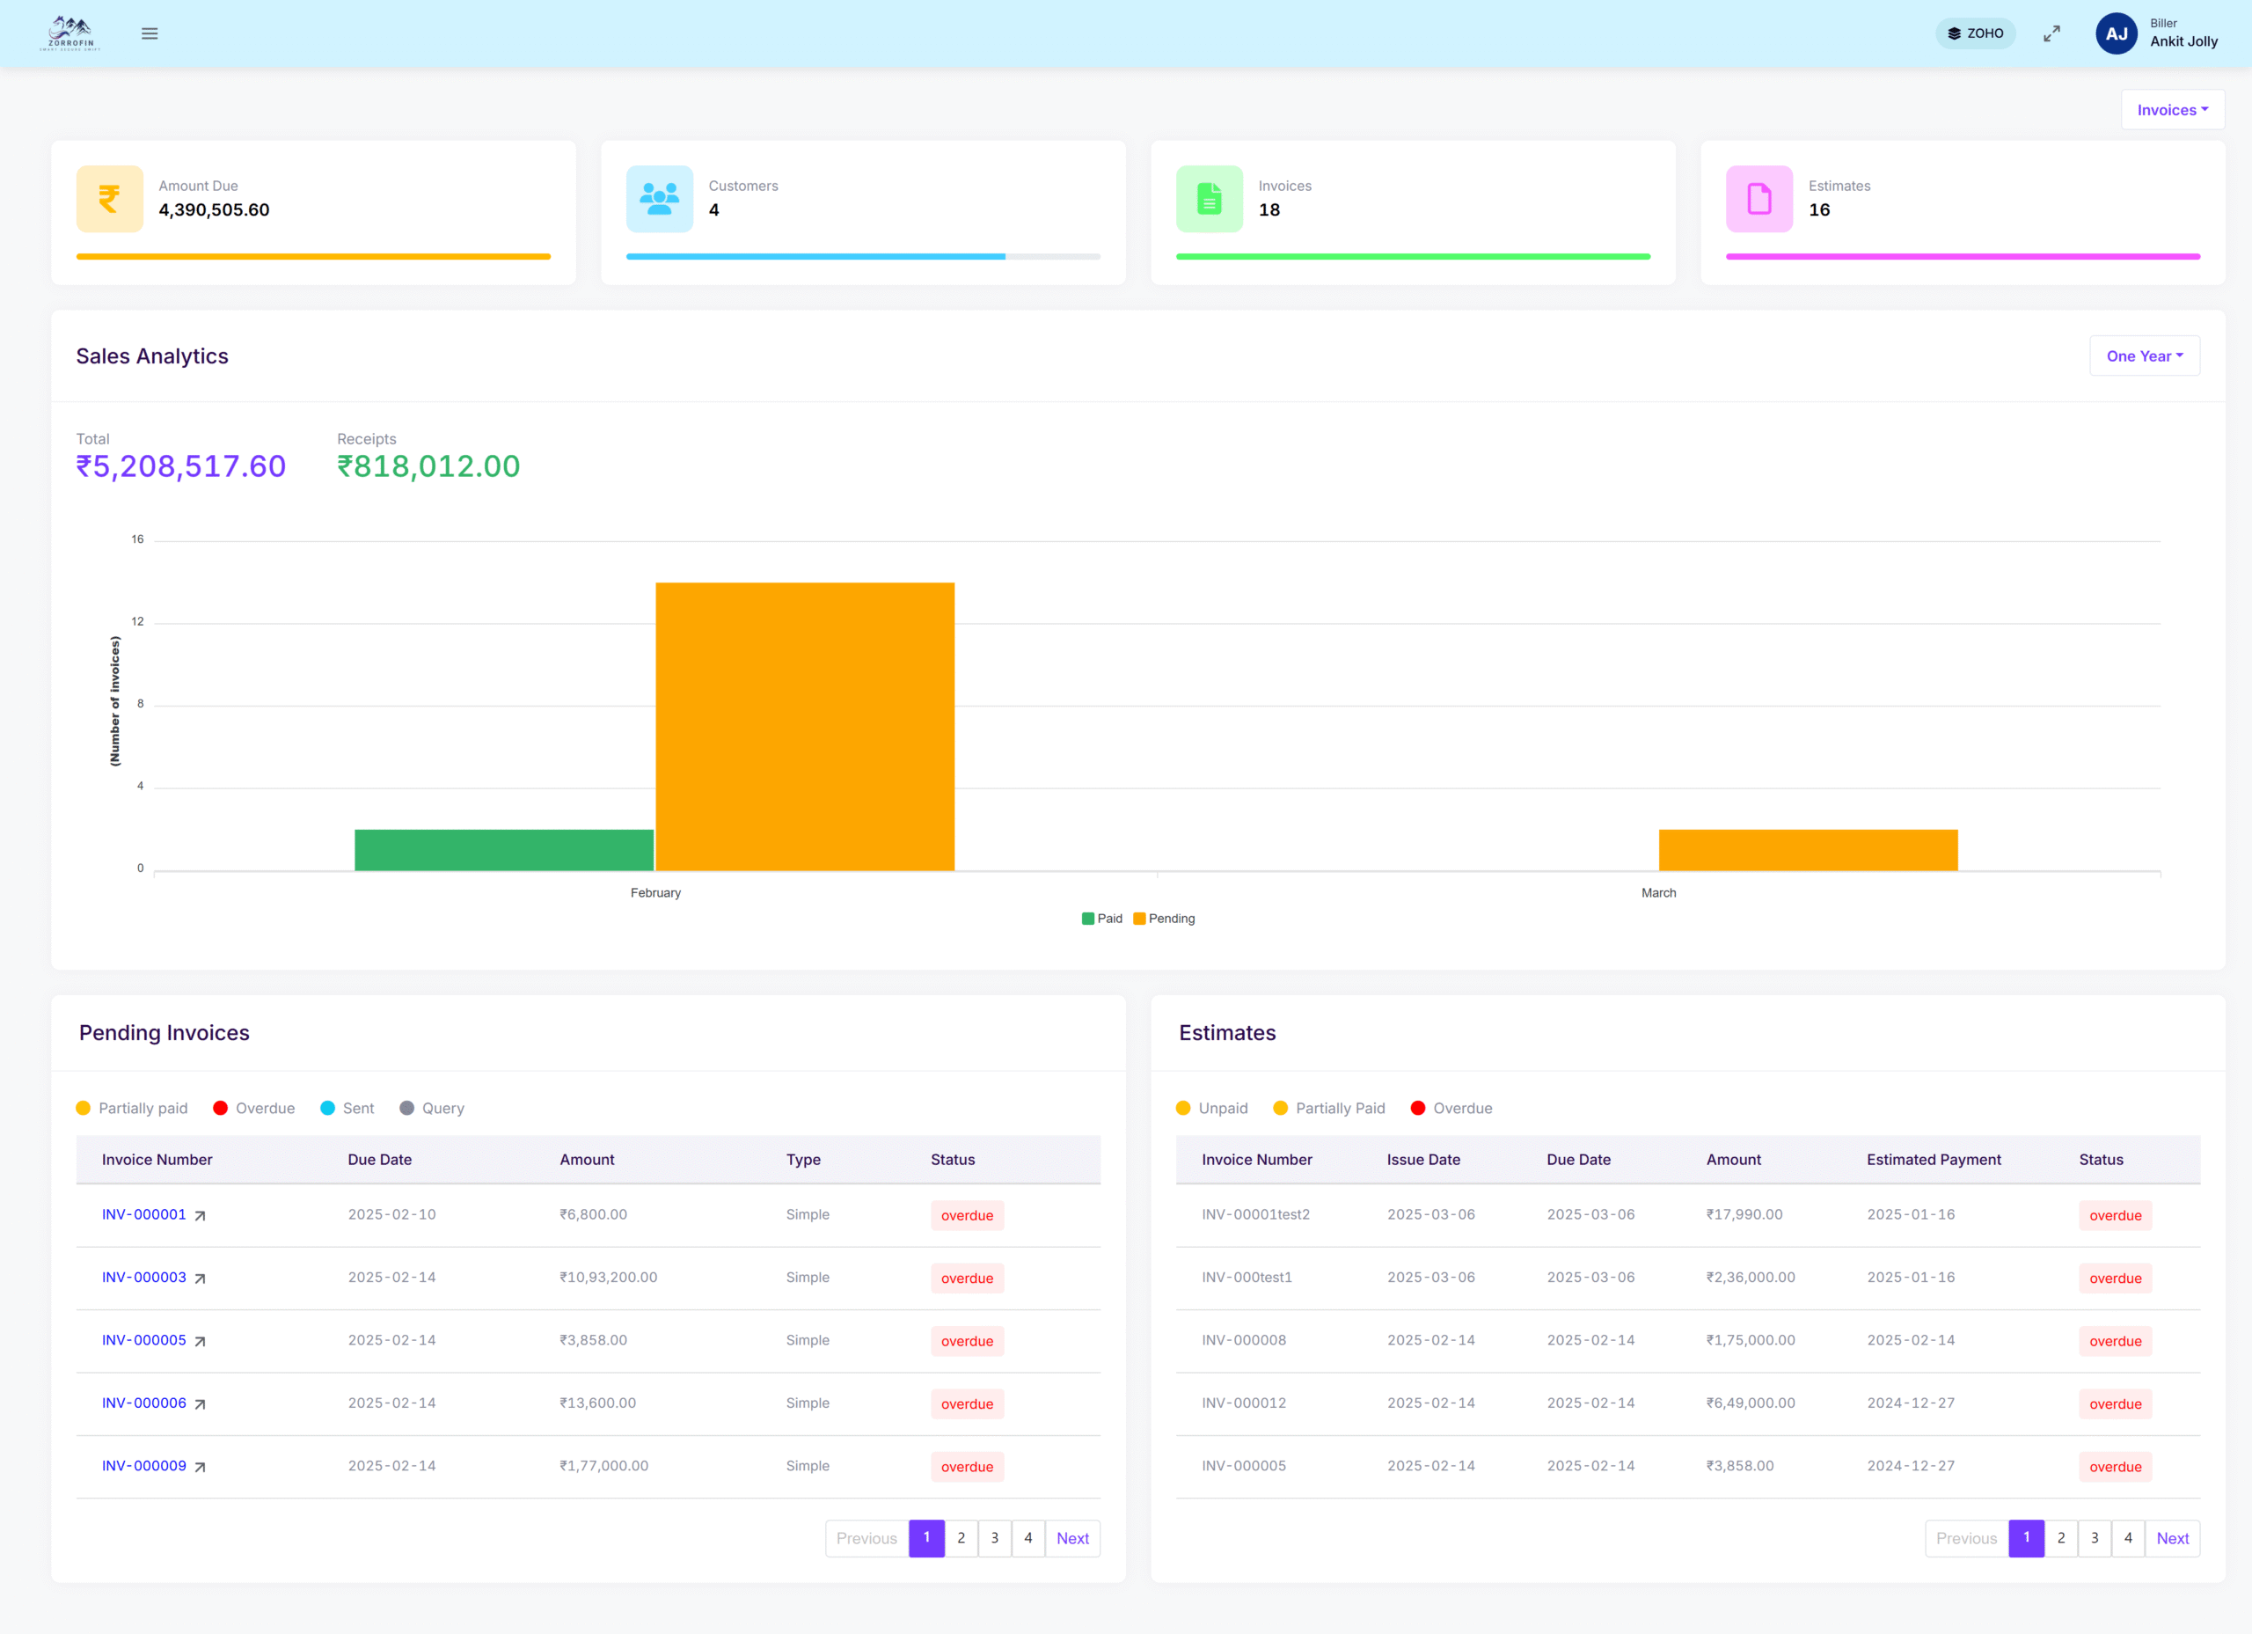This screenshot has width=2252, height=1634.
Task: Open invoice INV-000001 link
Action: [x=144, y=1215]
